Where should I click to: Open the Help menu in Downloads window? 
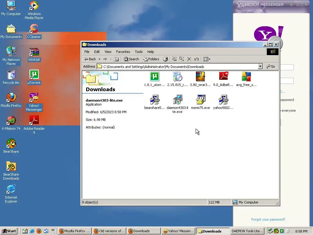150,52
